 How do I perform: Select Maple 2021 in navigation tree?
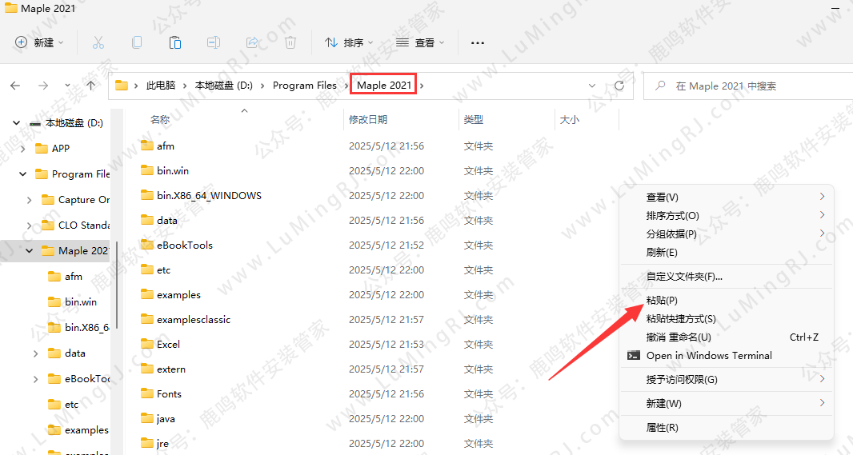[x=75, y=250]
